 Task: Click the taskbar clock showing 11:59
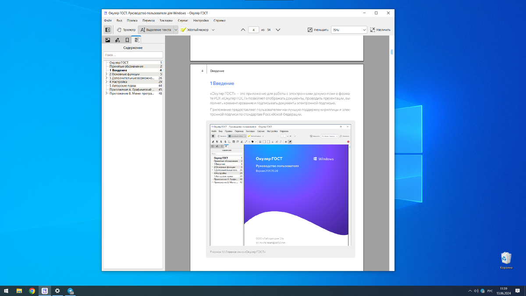tap(503, 291)
